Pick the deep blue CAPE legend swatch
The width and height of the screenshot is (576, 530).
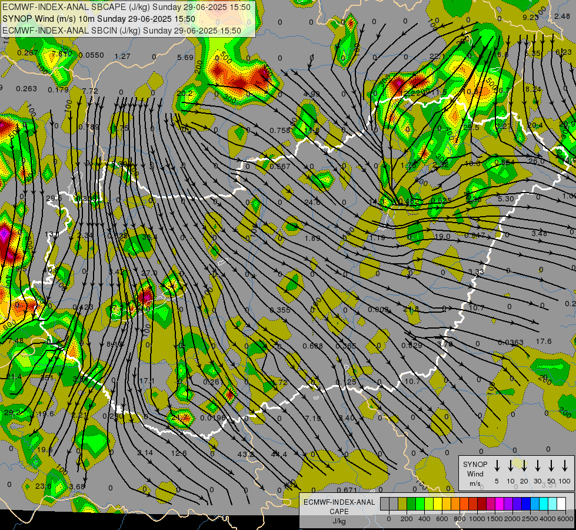pyautogui.click(x=525, y=504)
